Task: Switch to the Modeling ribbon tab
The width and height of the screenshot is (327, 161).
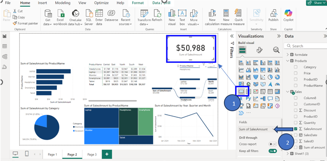Action: (62, 3)
